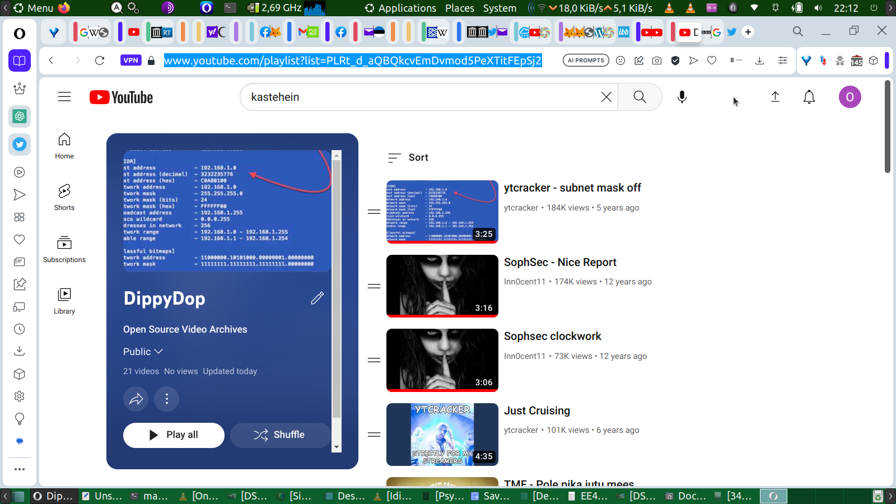Open the volume speaker icon in system tray
Viewport: 896px width, 504px height.
(x=818, y=8)
